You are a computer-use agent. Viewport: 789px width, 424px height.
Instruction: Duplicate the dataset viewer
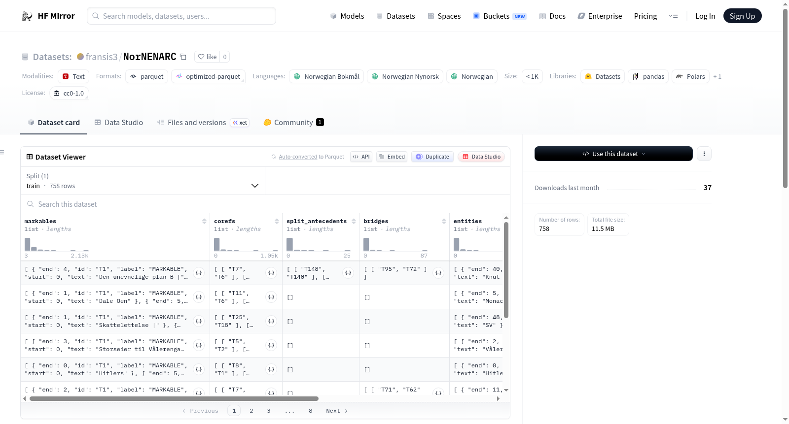pos(432,157)
